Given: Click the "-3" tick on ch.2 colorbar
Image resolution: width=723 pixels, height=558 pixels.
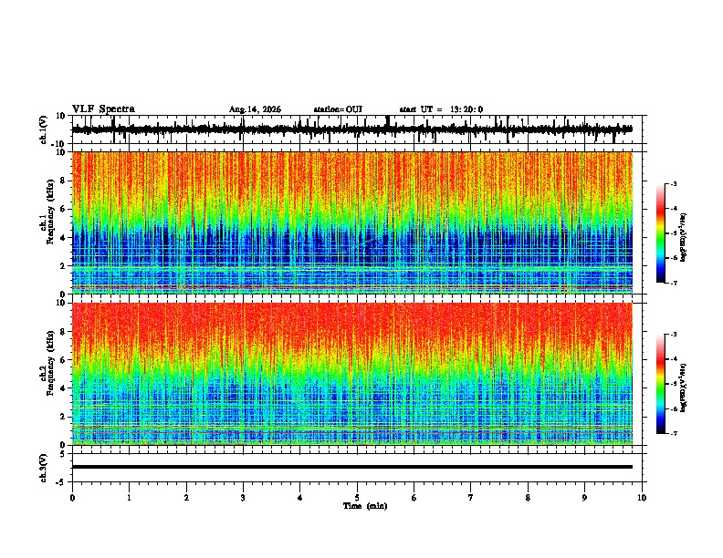Looking at the screenshot, I should point(673,335).
